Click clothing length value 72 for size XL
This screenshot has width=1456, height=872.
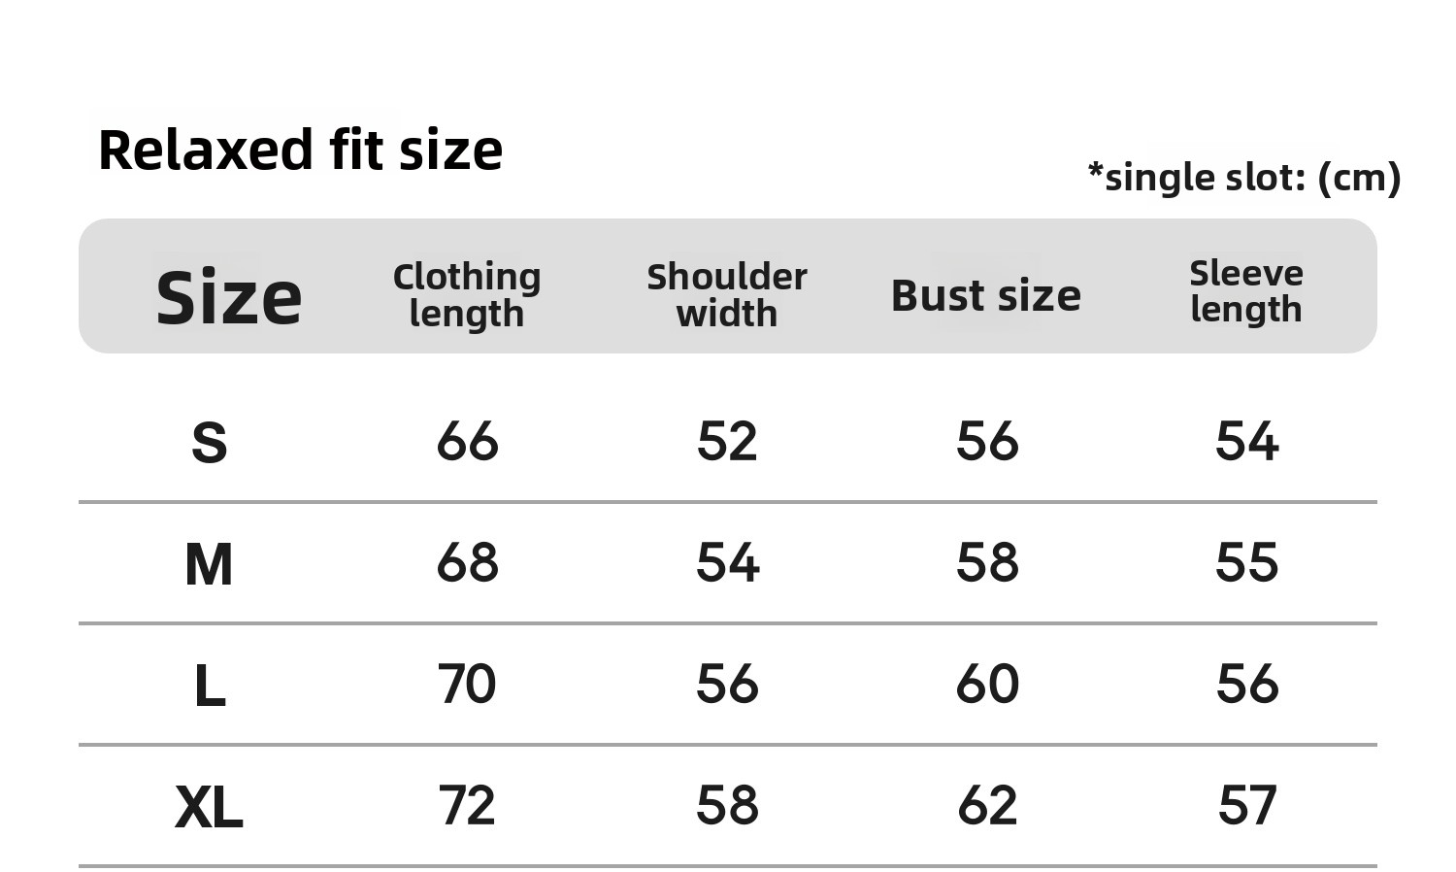[467, 806]
